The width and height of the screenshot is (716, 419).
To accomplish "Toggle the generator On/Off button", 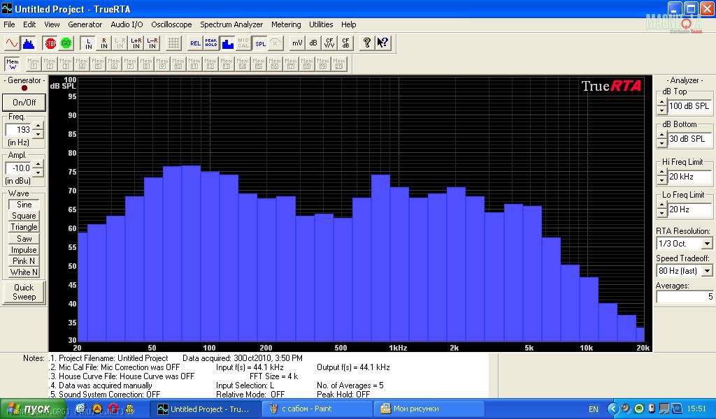I will pyautogui.click(x=24, y=103).
